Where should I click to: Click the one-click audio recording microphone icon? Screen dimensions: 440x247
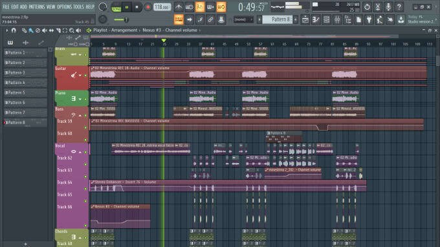tap(388, 7)
